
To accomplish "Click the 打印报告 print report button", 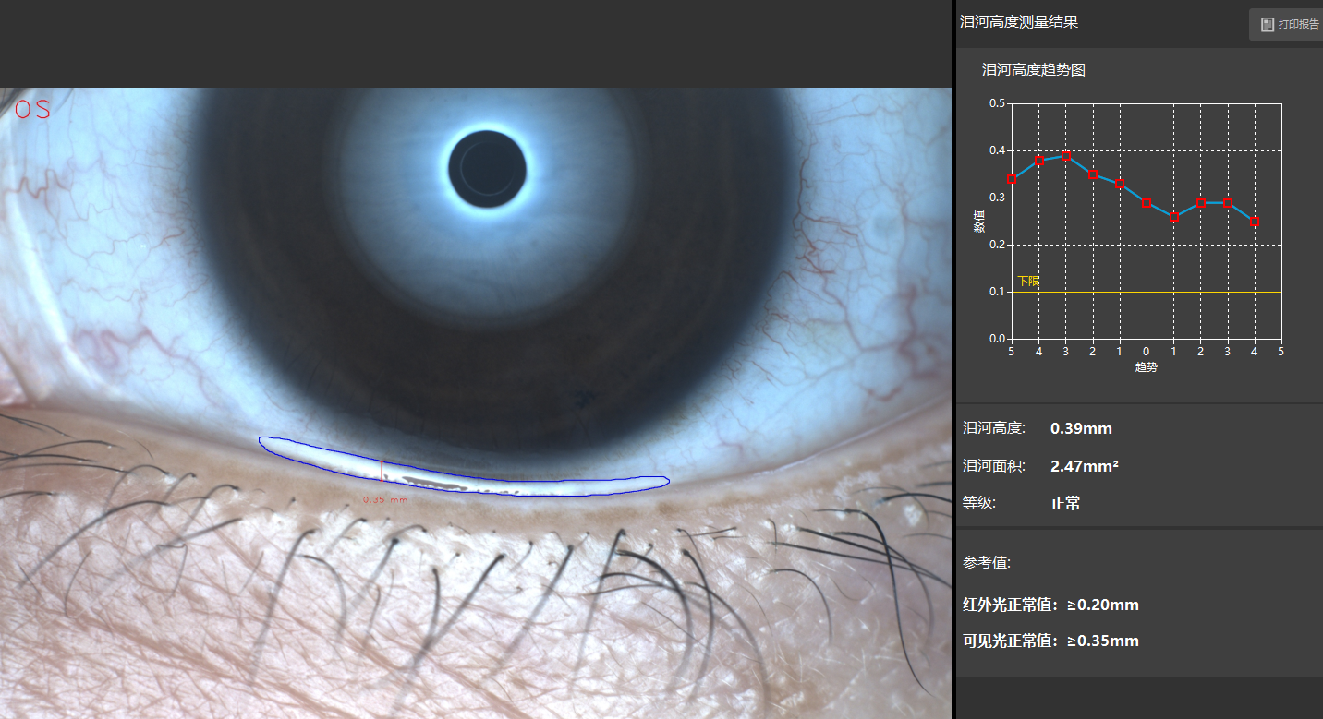I will [x=1287, y=25].
